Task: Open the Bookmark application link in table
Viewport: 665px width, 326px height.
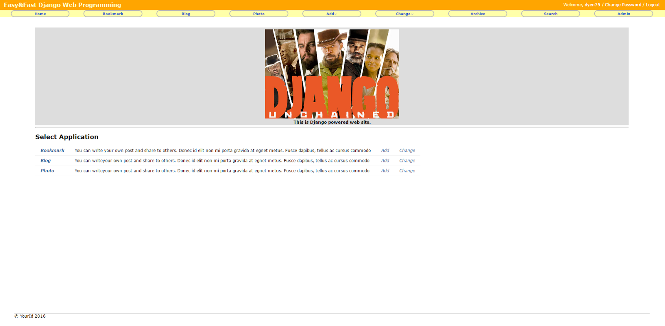Action: click(52, 150)
